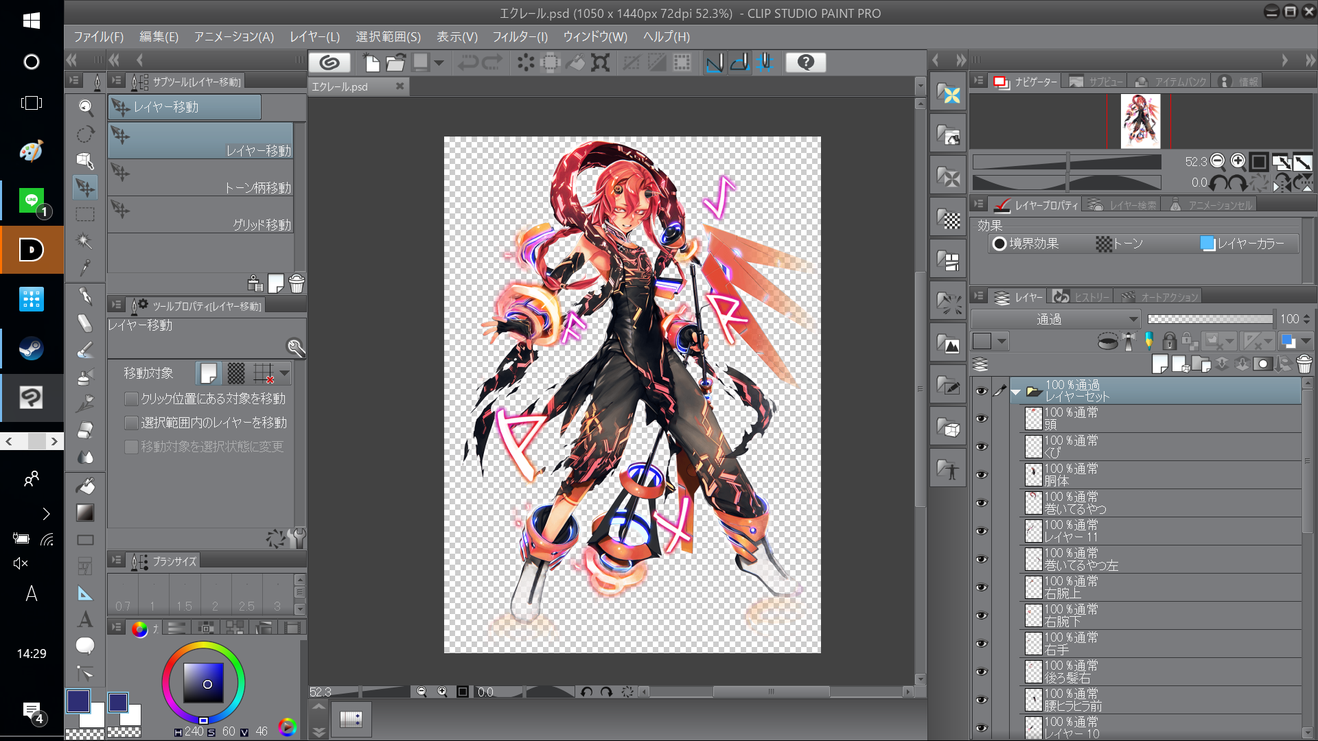Click the Clip Studio launcher icon
The height and width of the screenshot is (741, 1318).
point(329,63)
